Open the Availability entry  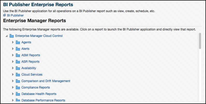coord(29,68)
